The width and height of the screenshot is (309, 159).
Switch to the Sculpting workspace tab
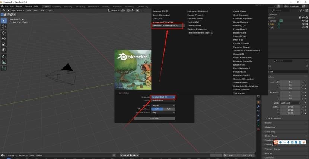click(x=68, y=7)
